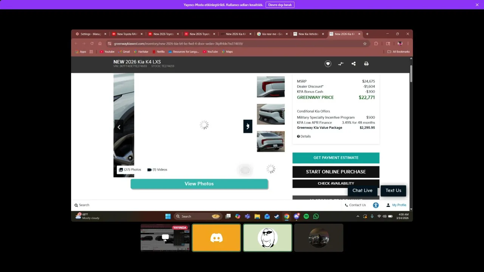The height and width of the screenshot is (272, 484).
Task: Open the Maps bookmark
Action: point(227,52)
